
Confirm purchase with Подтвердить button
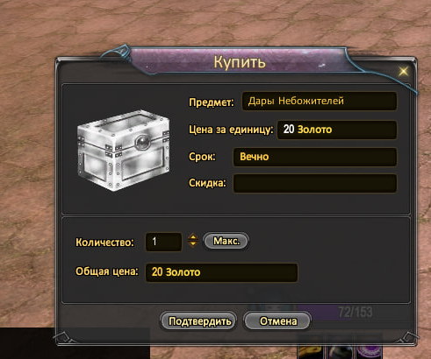click(x=198, y=321)
